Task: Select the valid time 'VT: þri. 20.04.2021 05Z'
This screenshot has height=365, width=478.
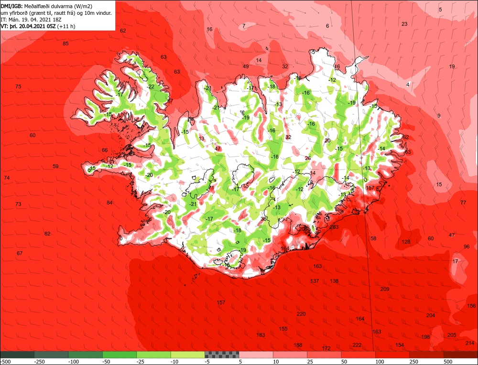Action: [x=28, y=26]
